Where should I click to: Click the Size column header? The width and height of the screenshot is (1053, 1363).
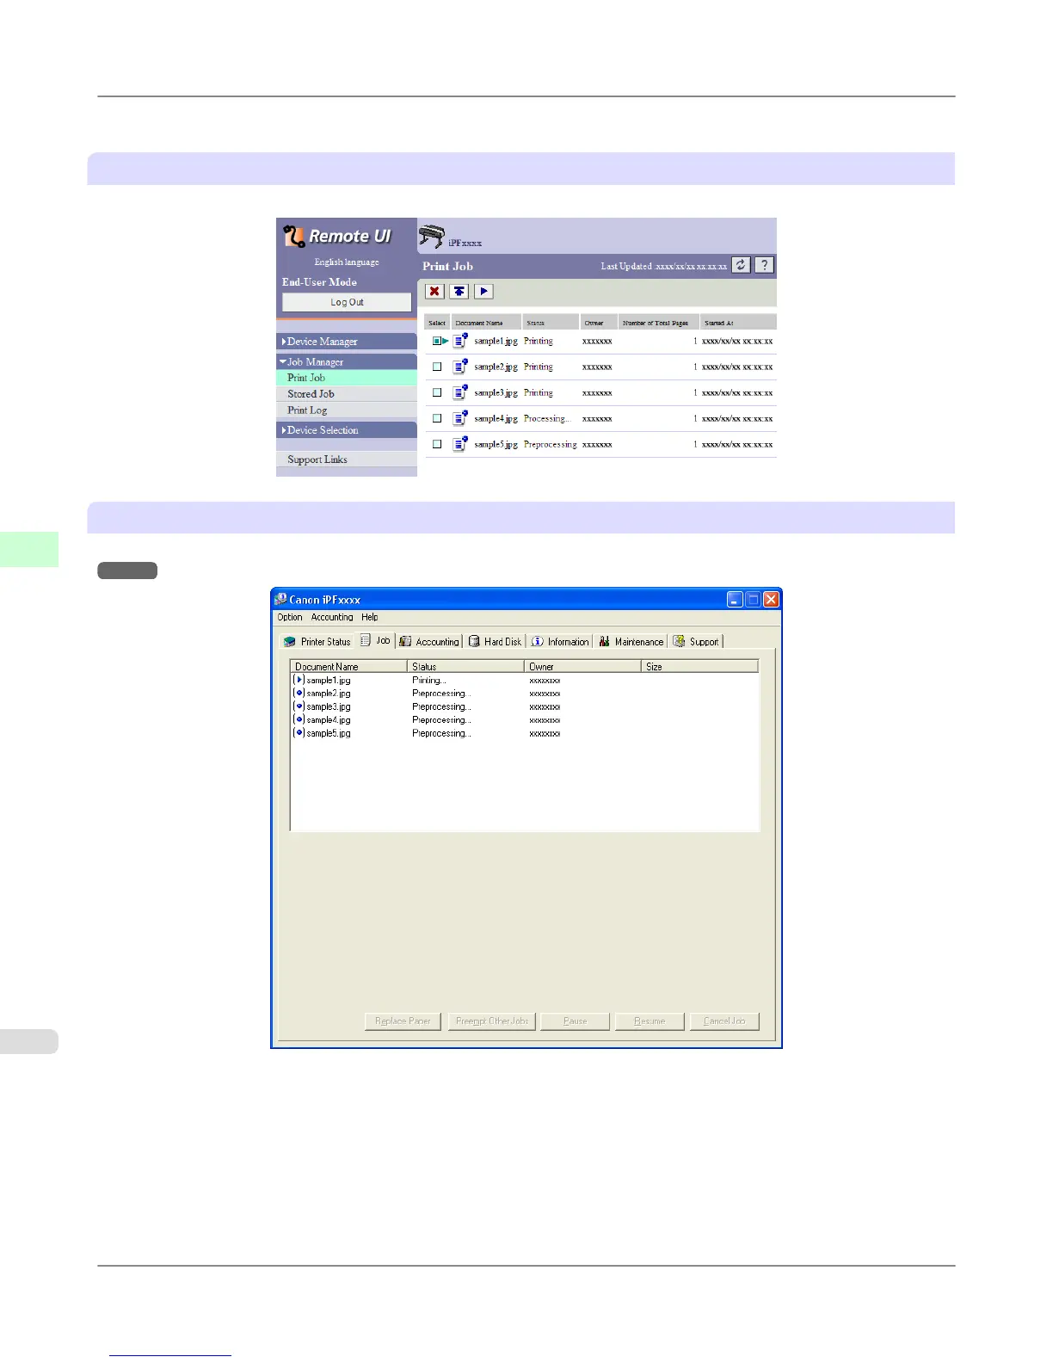coord(699,666)
